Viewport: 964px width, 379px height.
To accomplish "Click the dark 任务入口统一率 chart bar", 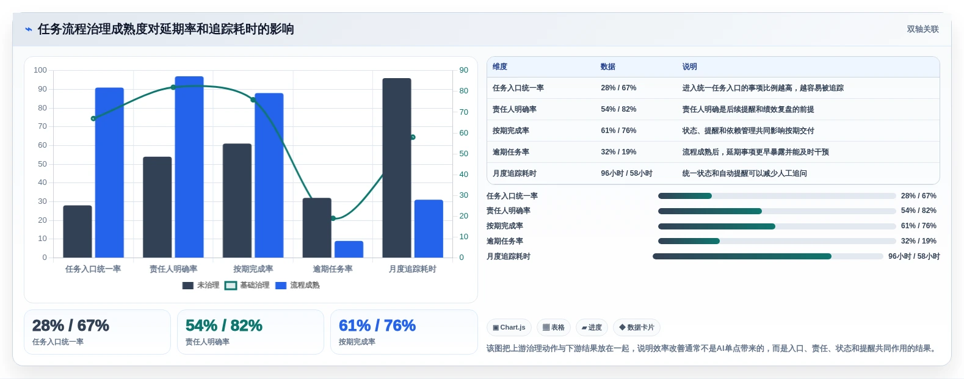I will pyautogui.click(x=78, y=231).
